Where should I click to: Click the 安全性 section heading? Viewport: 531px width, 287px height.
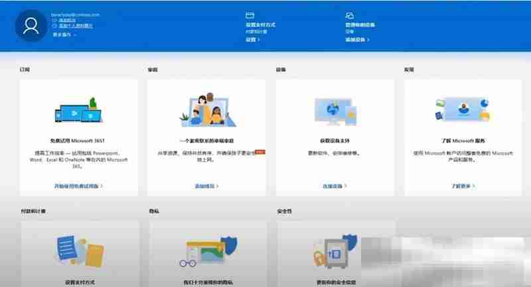[284, 211]
